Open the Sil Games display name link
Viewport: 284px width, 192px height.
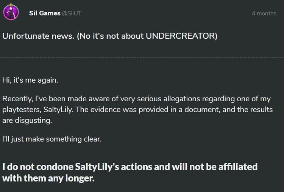coord(44,13)
